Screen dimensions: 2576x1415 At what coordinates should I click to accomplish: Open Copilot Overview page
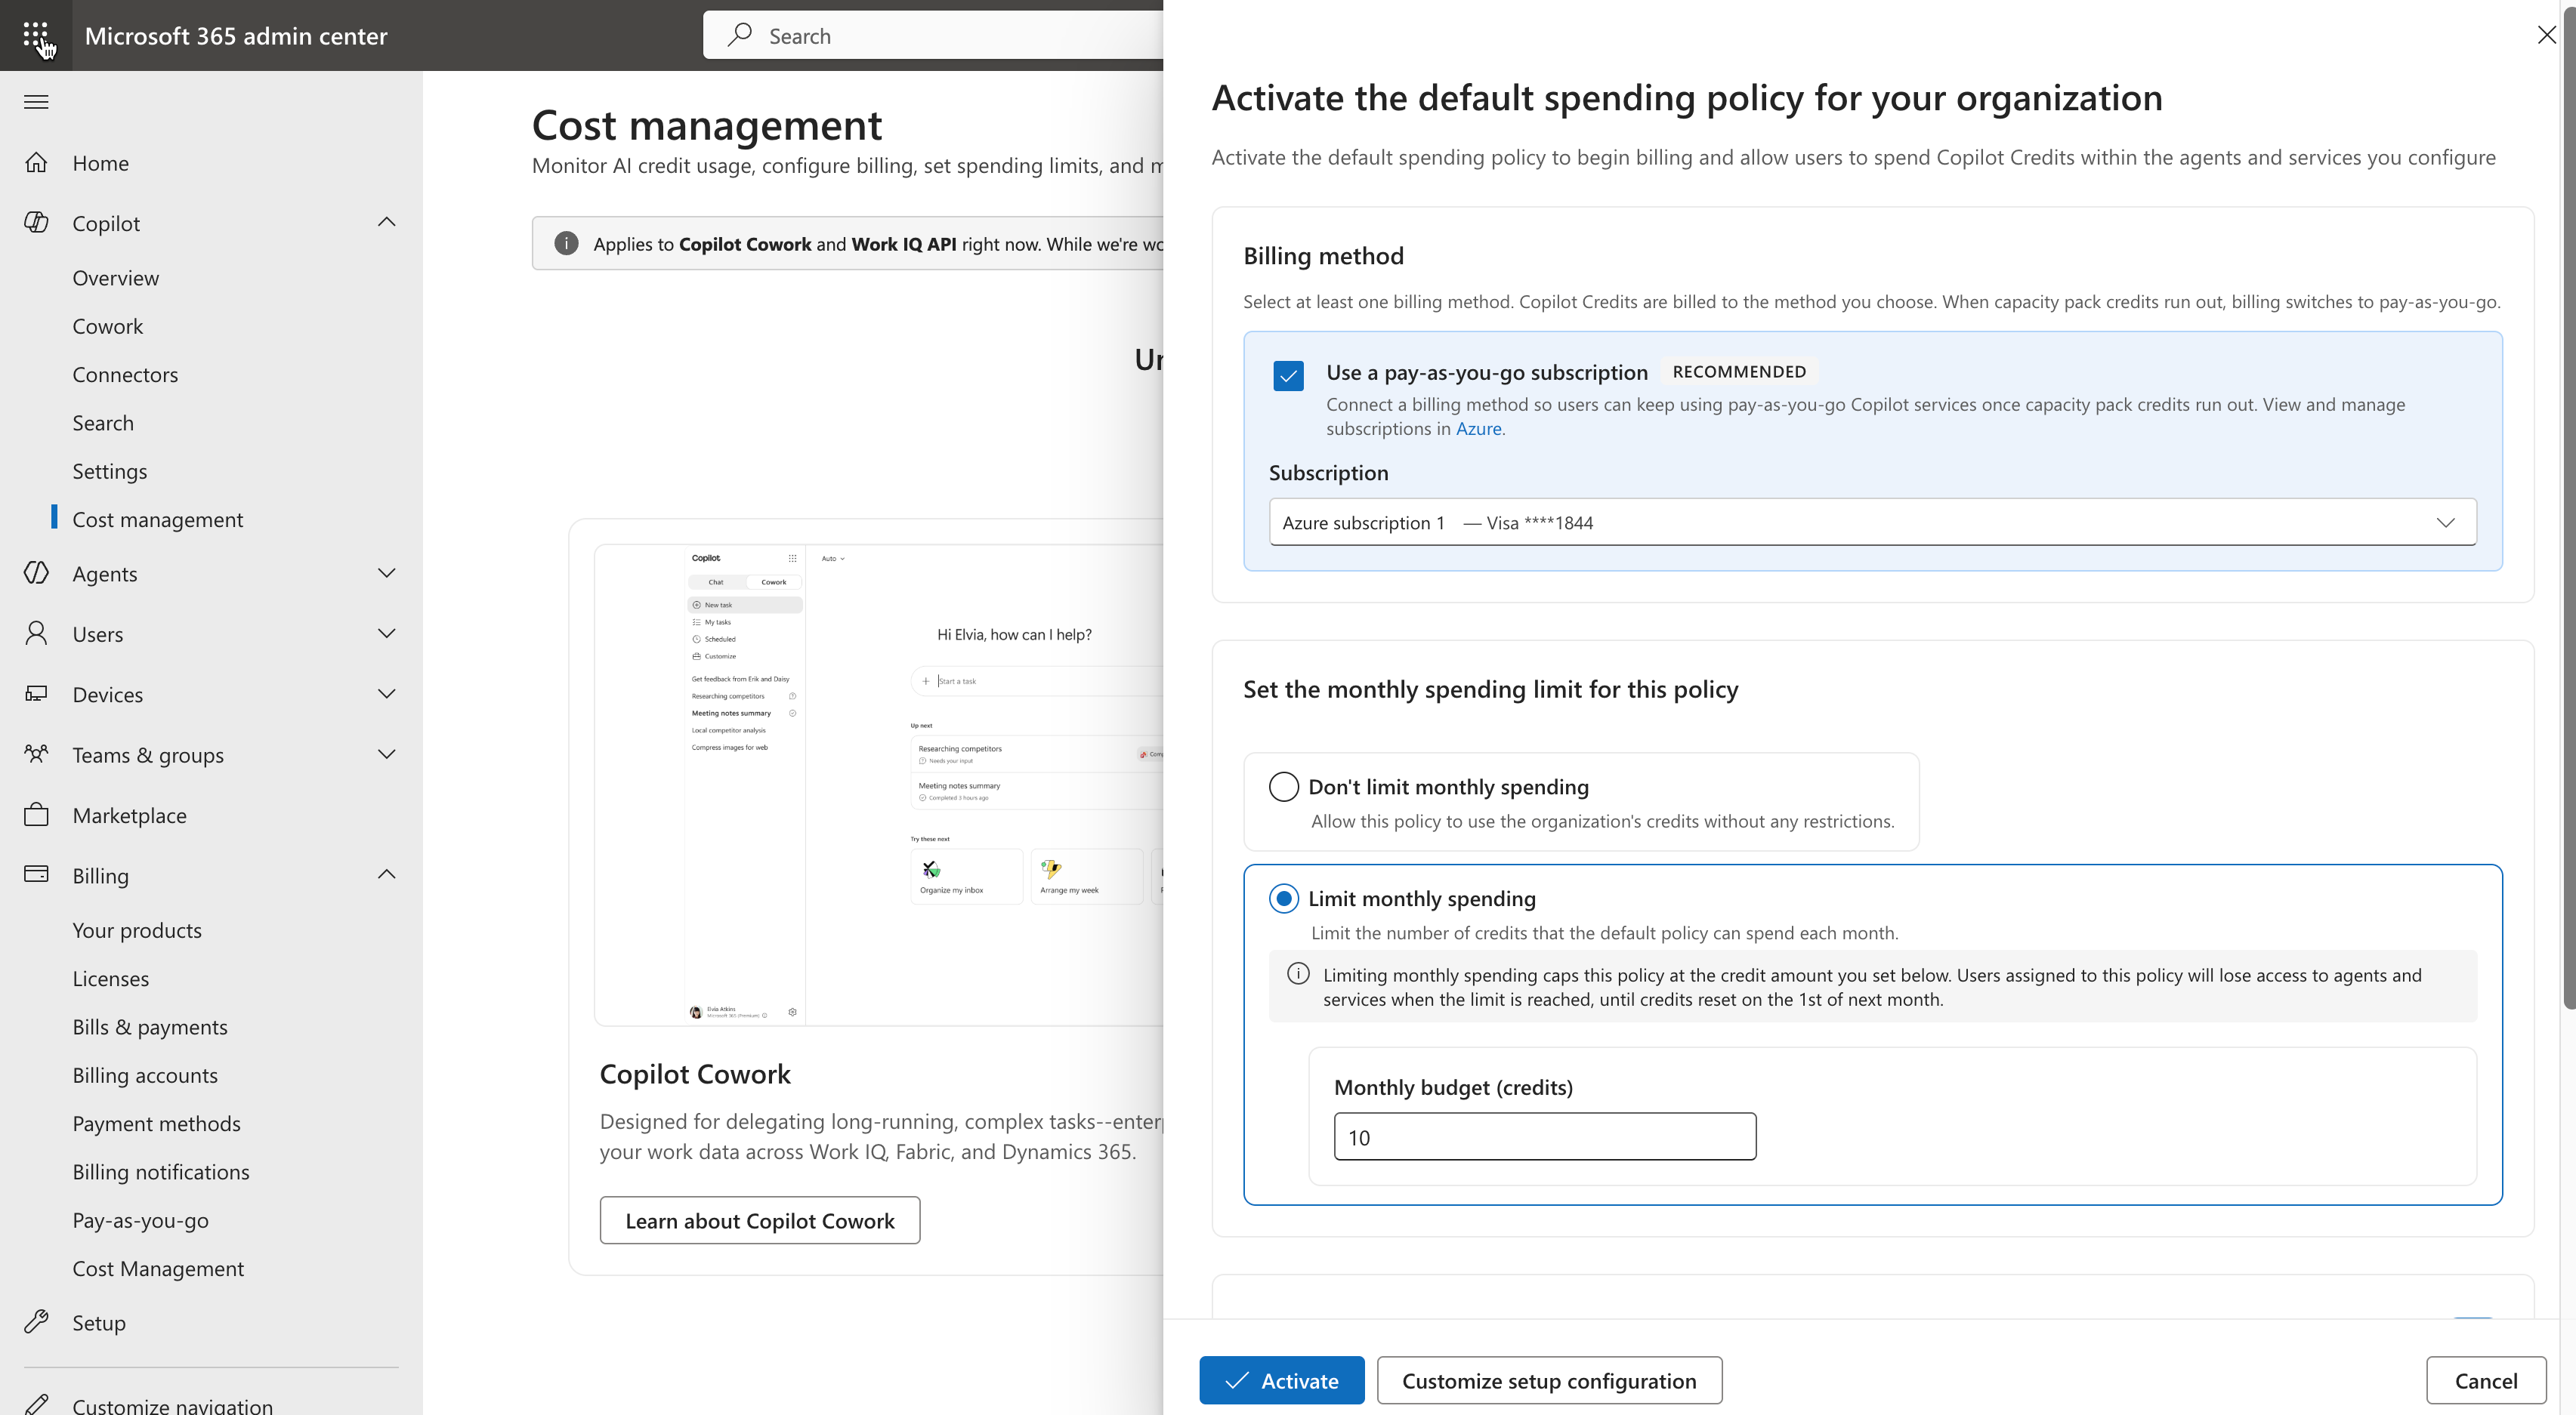click(115, 278)
